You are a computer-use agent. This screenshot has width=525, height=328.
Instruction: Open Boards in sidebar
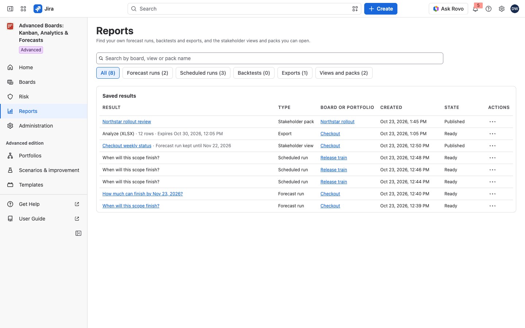pyautogui.click(x=44, y=82)
